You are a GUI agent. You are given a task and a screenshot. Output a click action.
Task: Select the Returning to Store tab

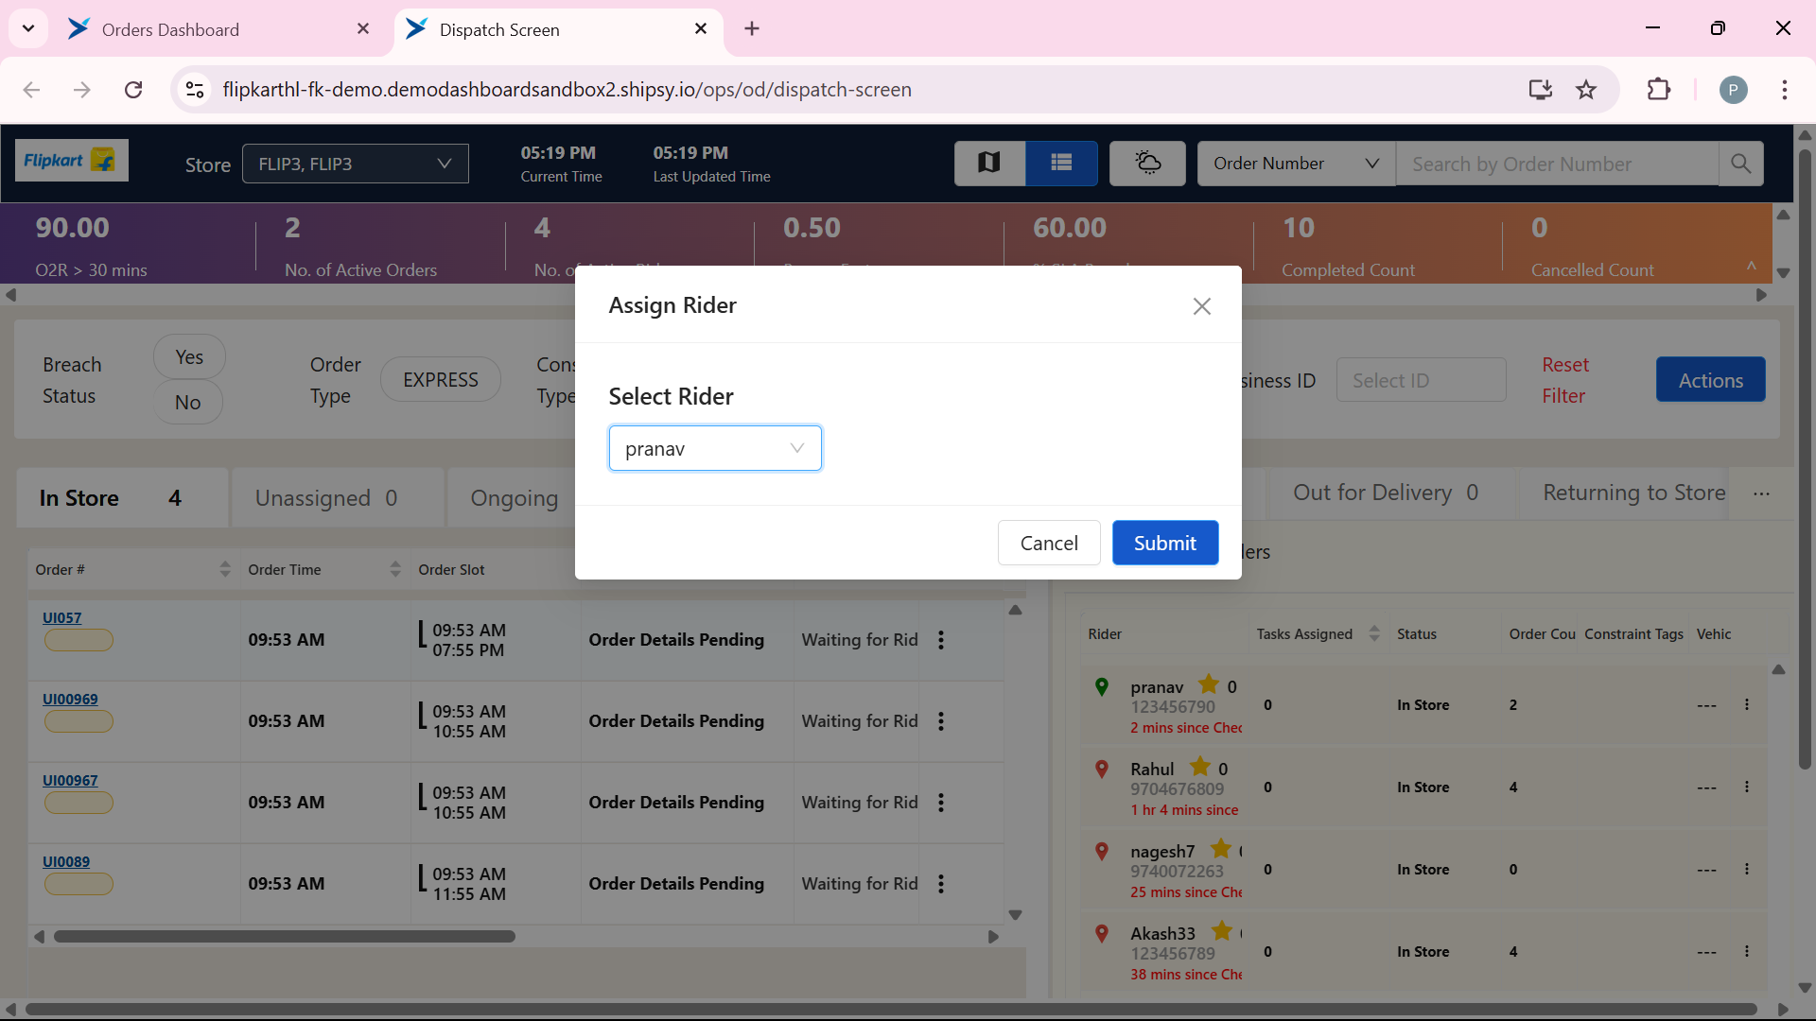(x=1633, y=493)
